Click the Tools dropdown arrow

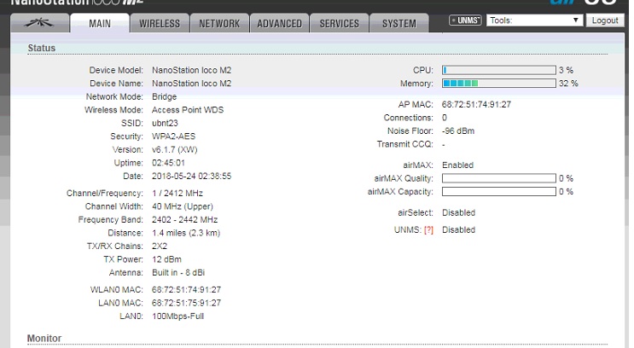point(575,20)
